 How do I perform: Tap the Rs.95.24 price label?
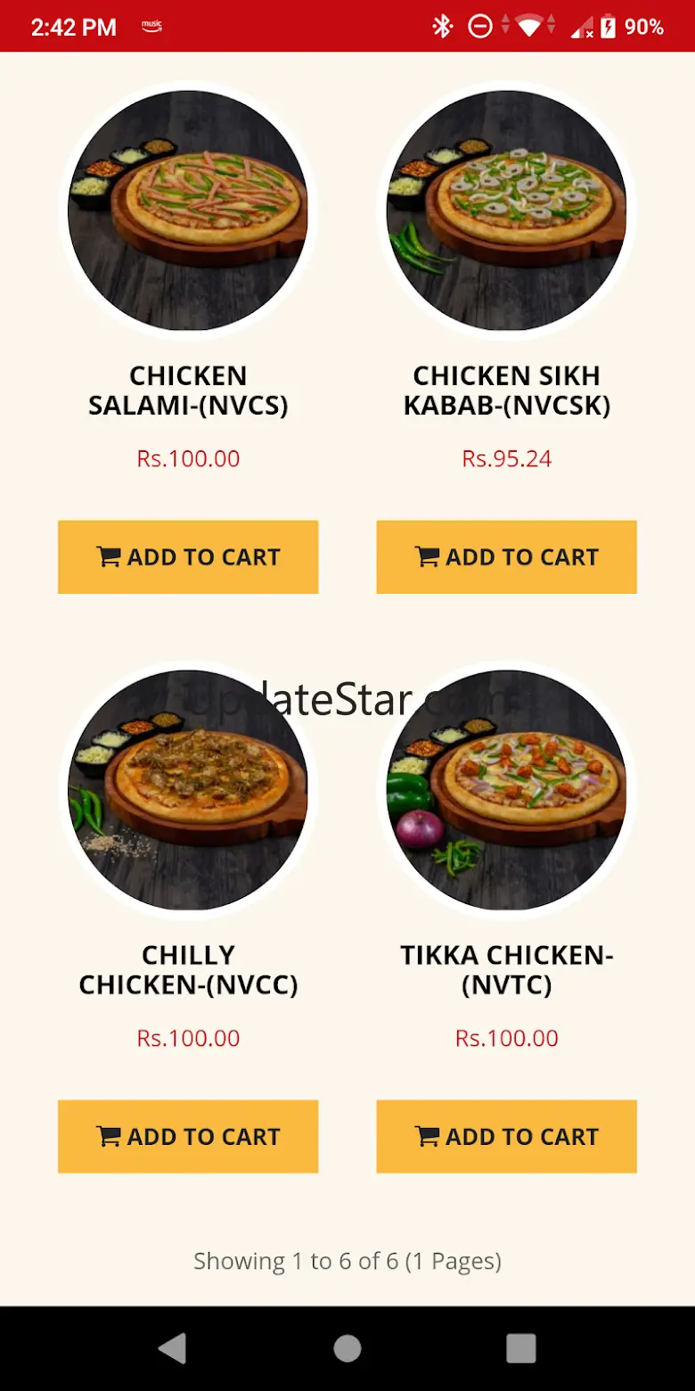506,459
